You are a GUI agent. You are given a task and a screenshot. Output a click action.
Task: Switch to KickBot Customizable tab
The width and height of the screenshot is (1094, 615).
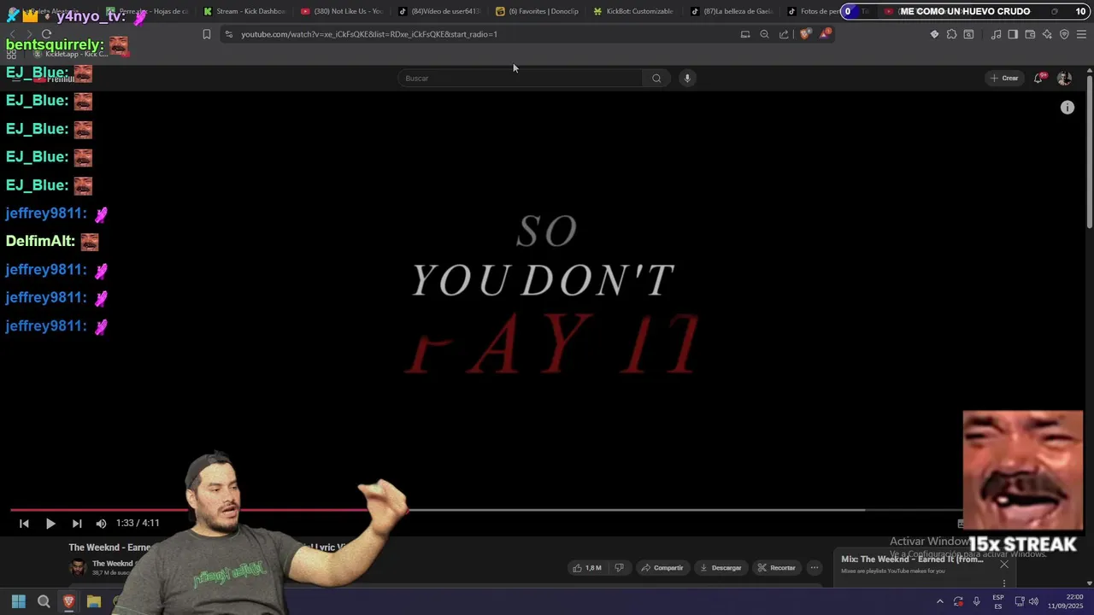pyautogui.click(x=634, y=11)
